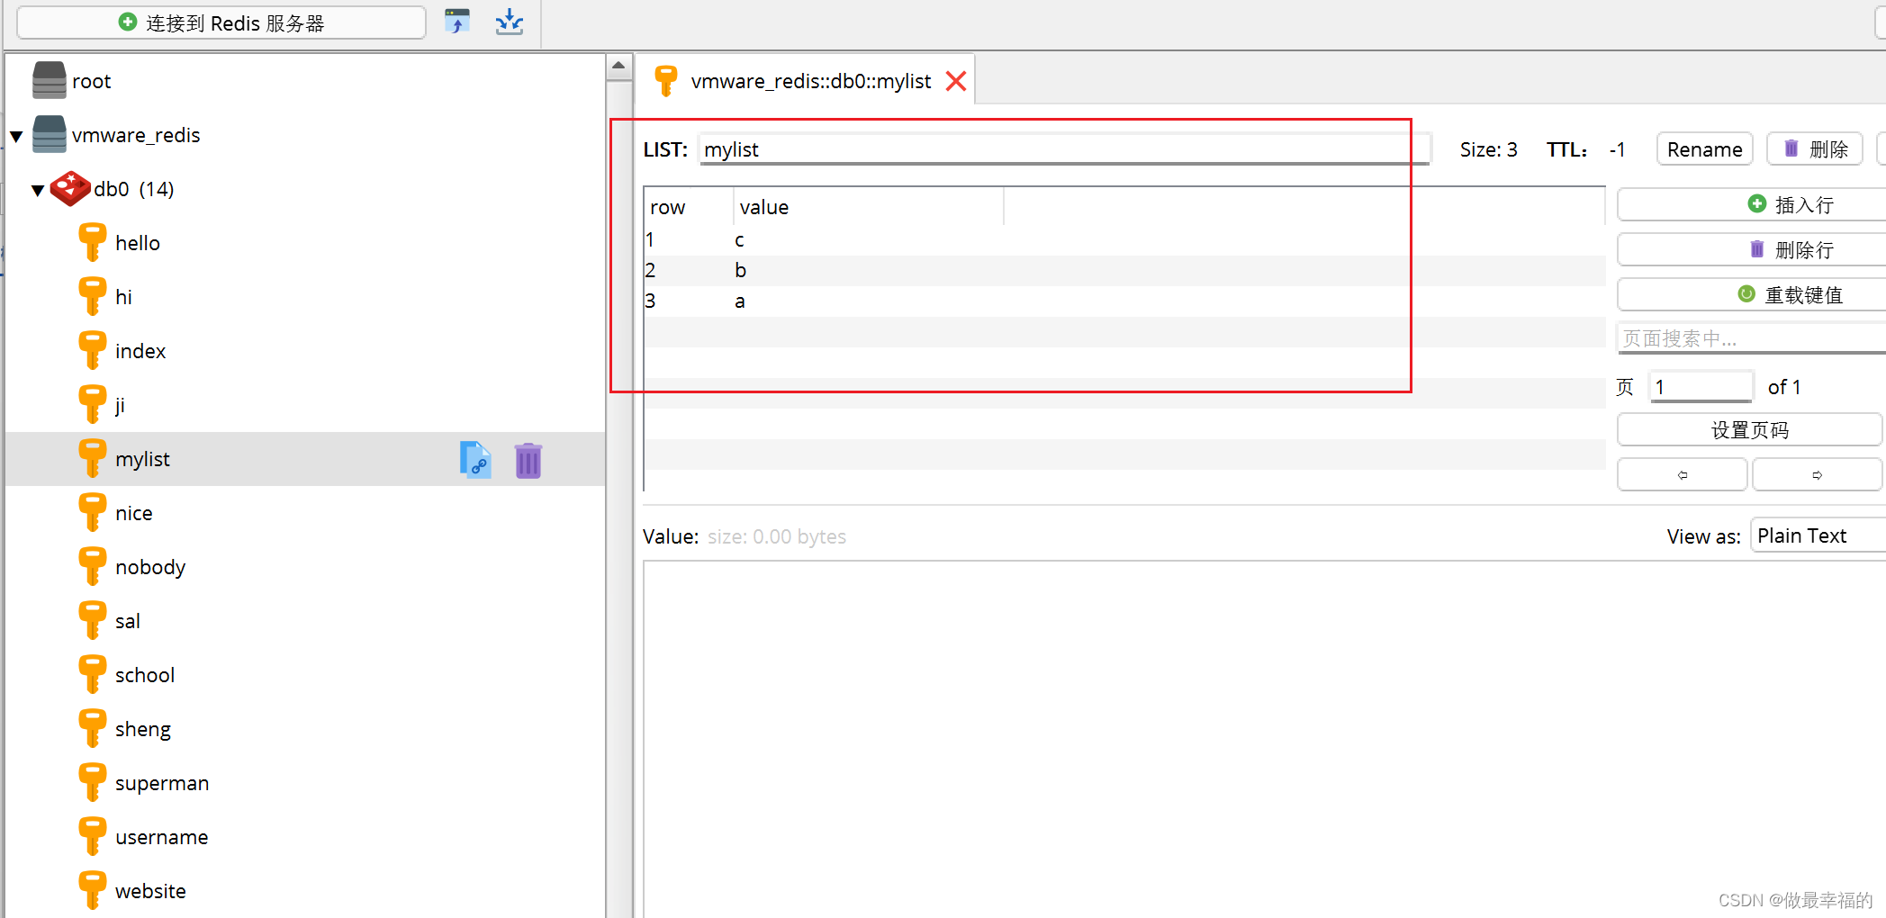Click the page number input field
Viewport: 1886px width, 918px height.
(1701, 387)
